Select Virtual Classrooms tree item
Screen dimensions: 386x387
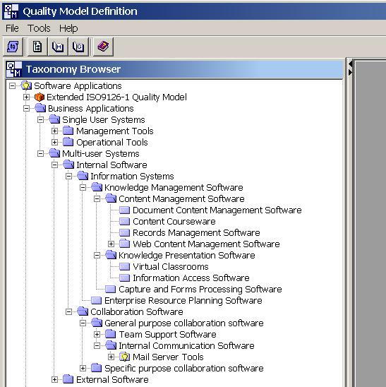(171, 266)
